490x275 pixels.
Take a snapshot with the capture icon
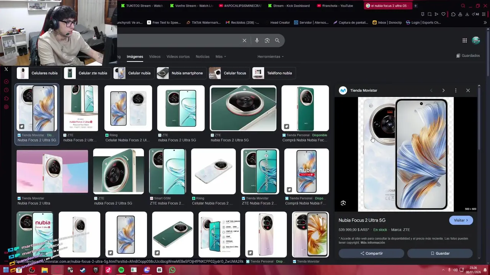tap(430, 14)
